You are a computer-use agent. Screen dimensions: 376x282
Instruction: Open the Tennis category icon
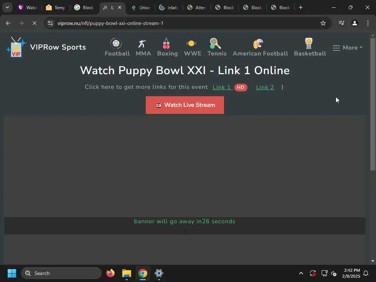215,43
